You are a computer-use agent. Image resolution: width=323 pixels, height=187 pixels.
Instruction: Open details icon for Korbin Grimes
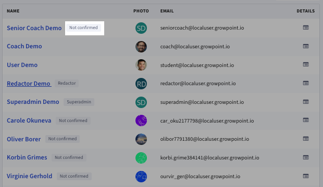(x=306, y=157)
